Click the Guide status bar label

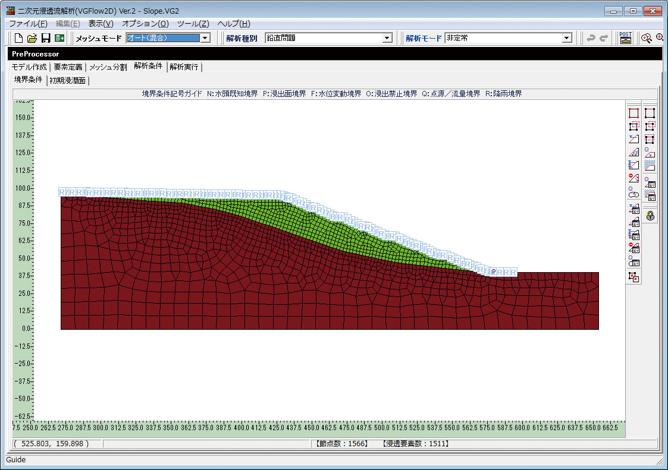click(x=15, y=460)
